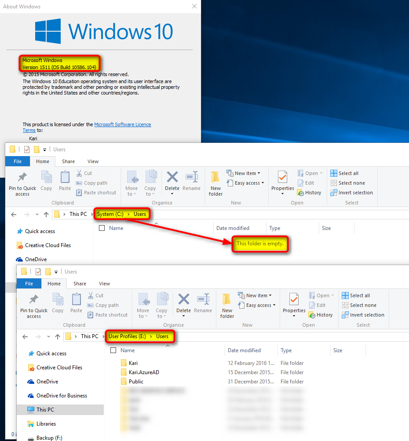409x441 pixels.
Task: Tick select-all checkbox beside Name in lower Explorer
Action: pyautogui.click(x=113, y=350)
